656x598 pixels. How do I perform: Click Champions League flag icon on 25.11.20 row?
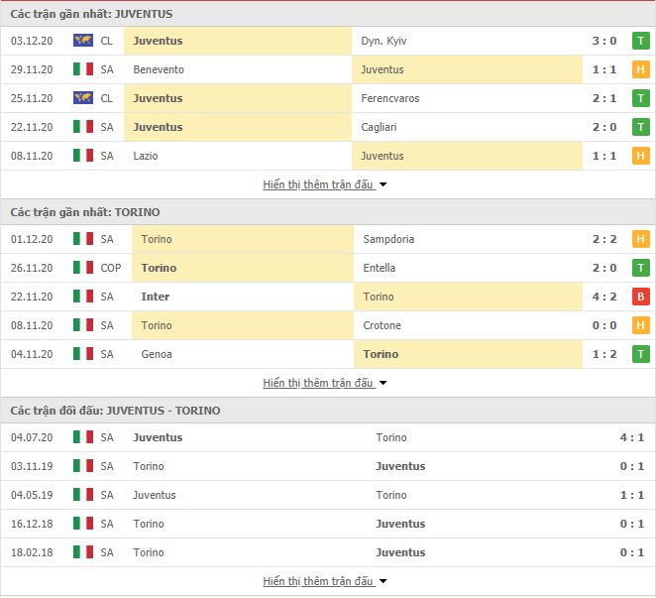tap(83, 98)
